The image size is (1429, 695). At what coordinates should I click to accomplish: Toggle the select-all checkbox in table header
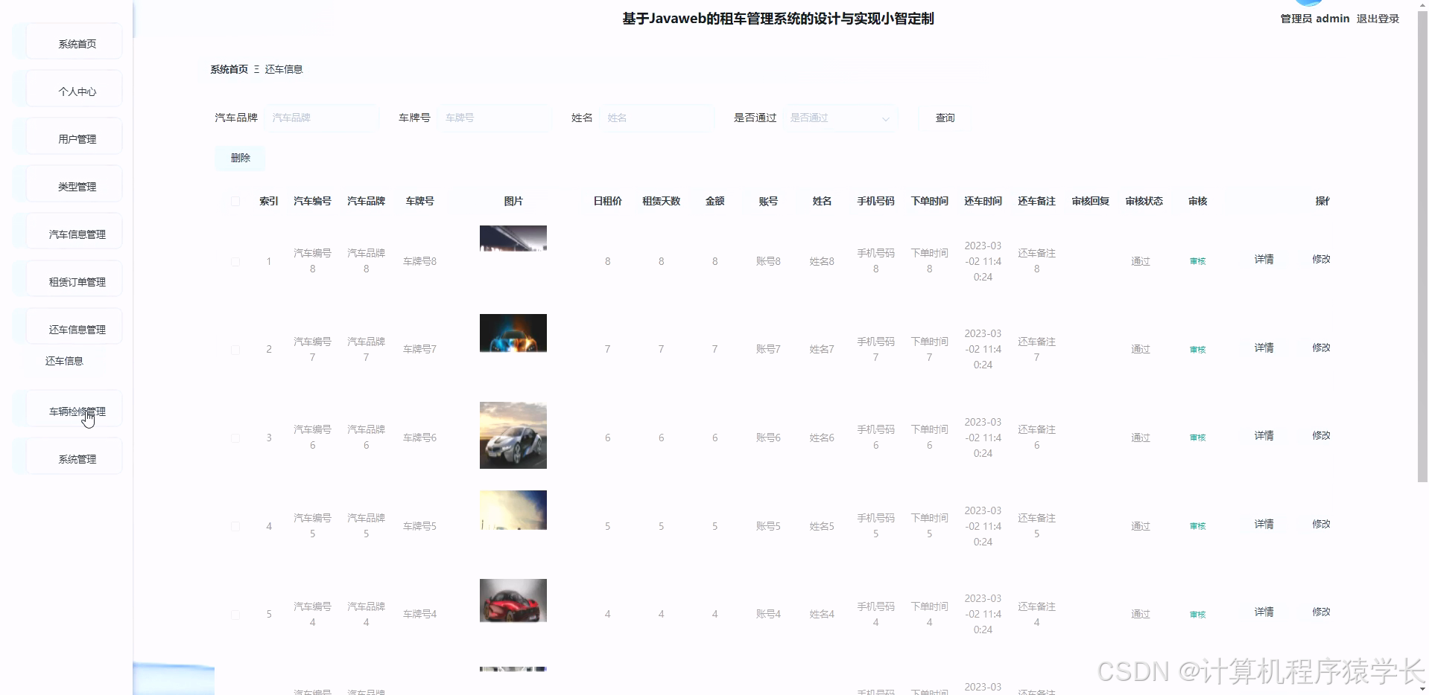235,201
